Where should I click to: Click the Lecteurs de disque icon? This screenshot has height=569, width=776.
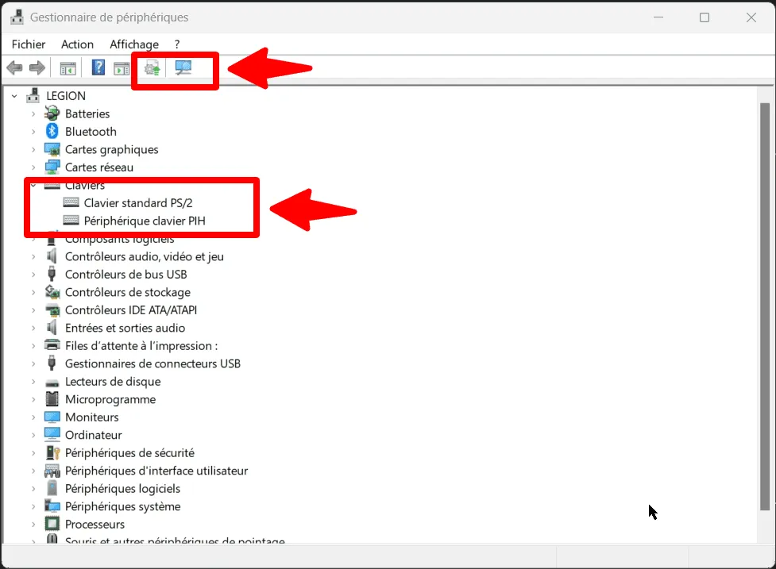[52, 383]
